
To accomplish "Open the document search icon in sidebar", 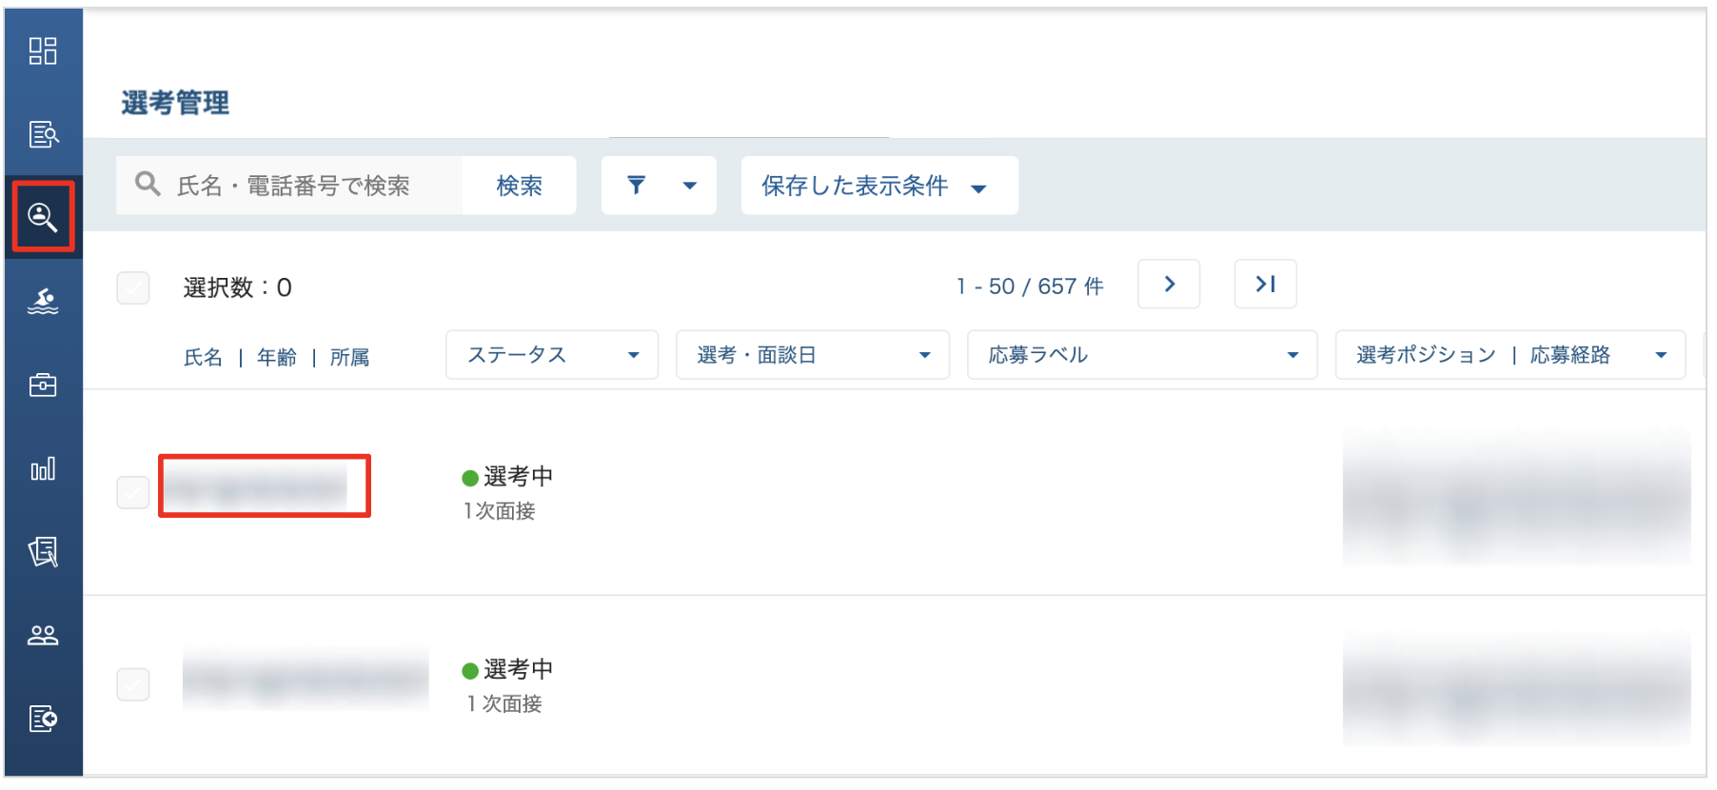I will (43, 134).
